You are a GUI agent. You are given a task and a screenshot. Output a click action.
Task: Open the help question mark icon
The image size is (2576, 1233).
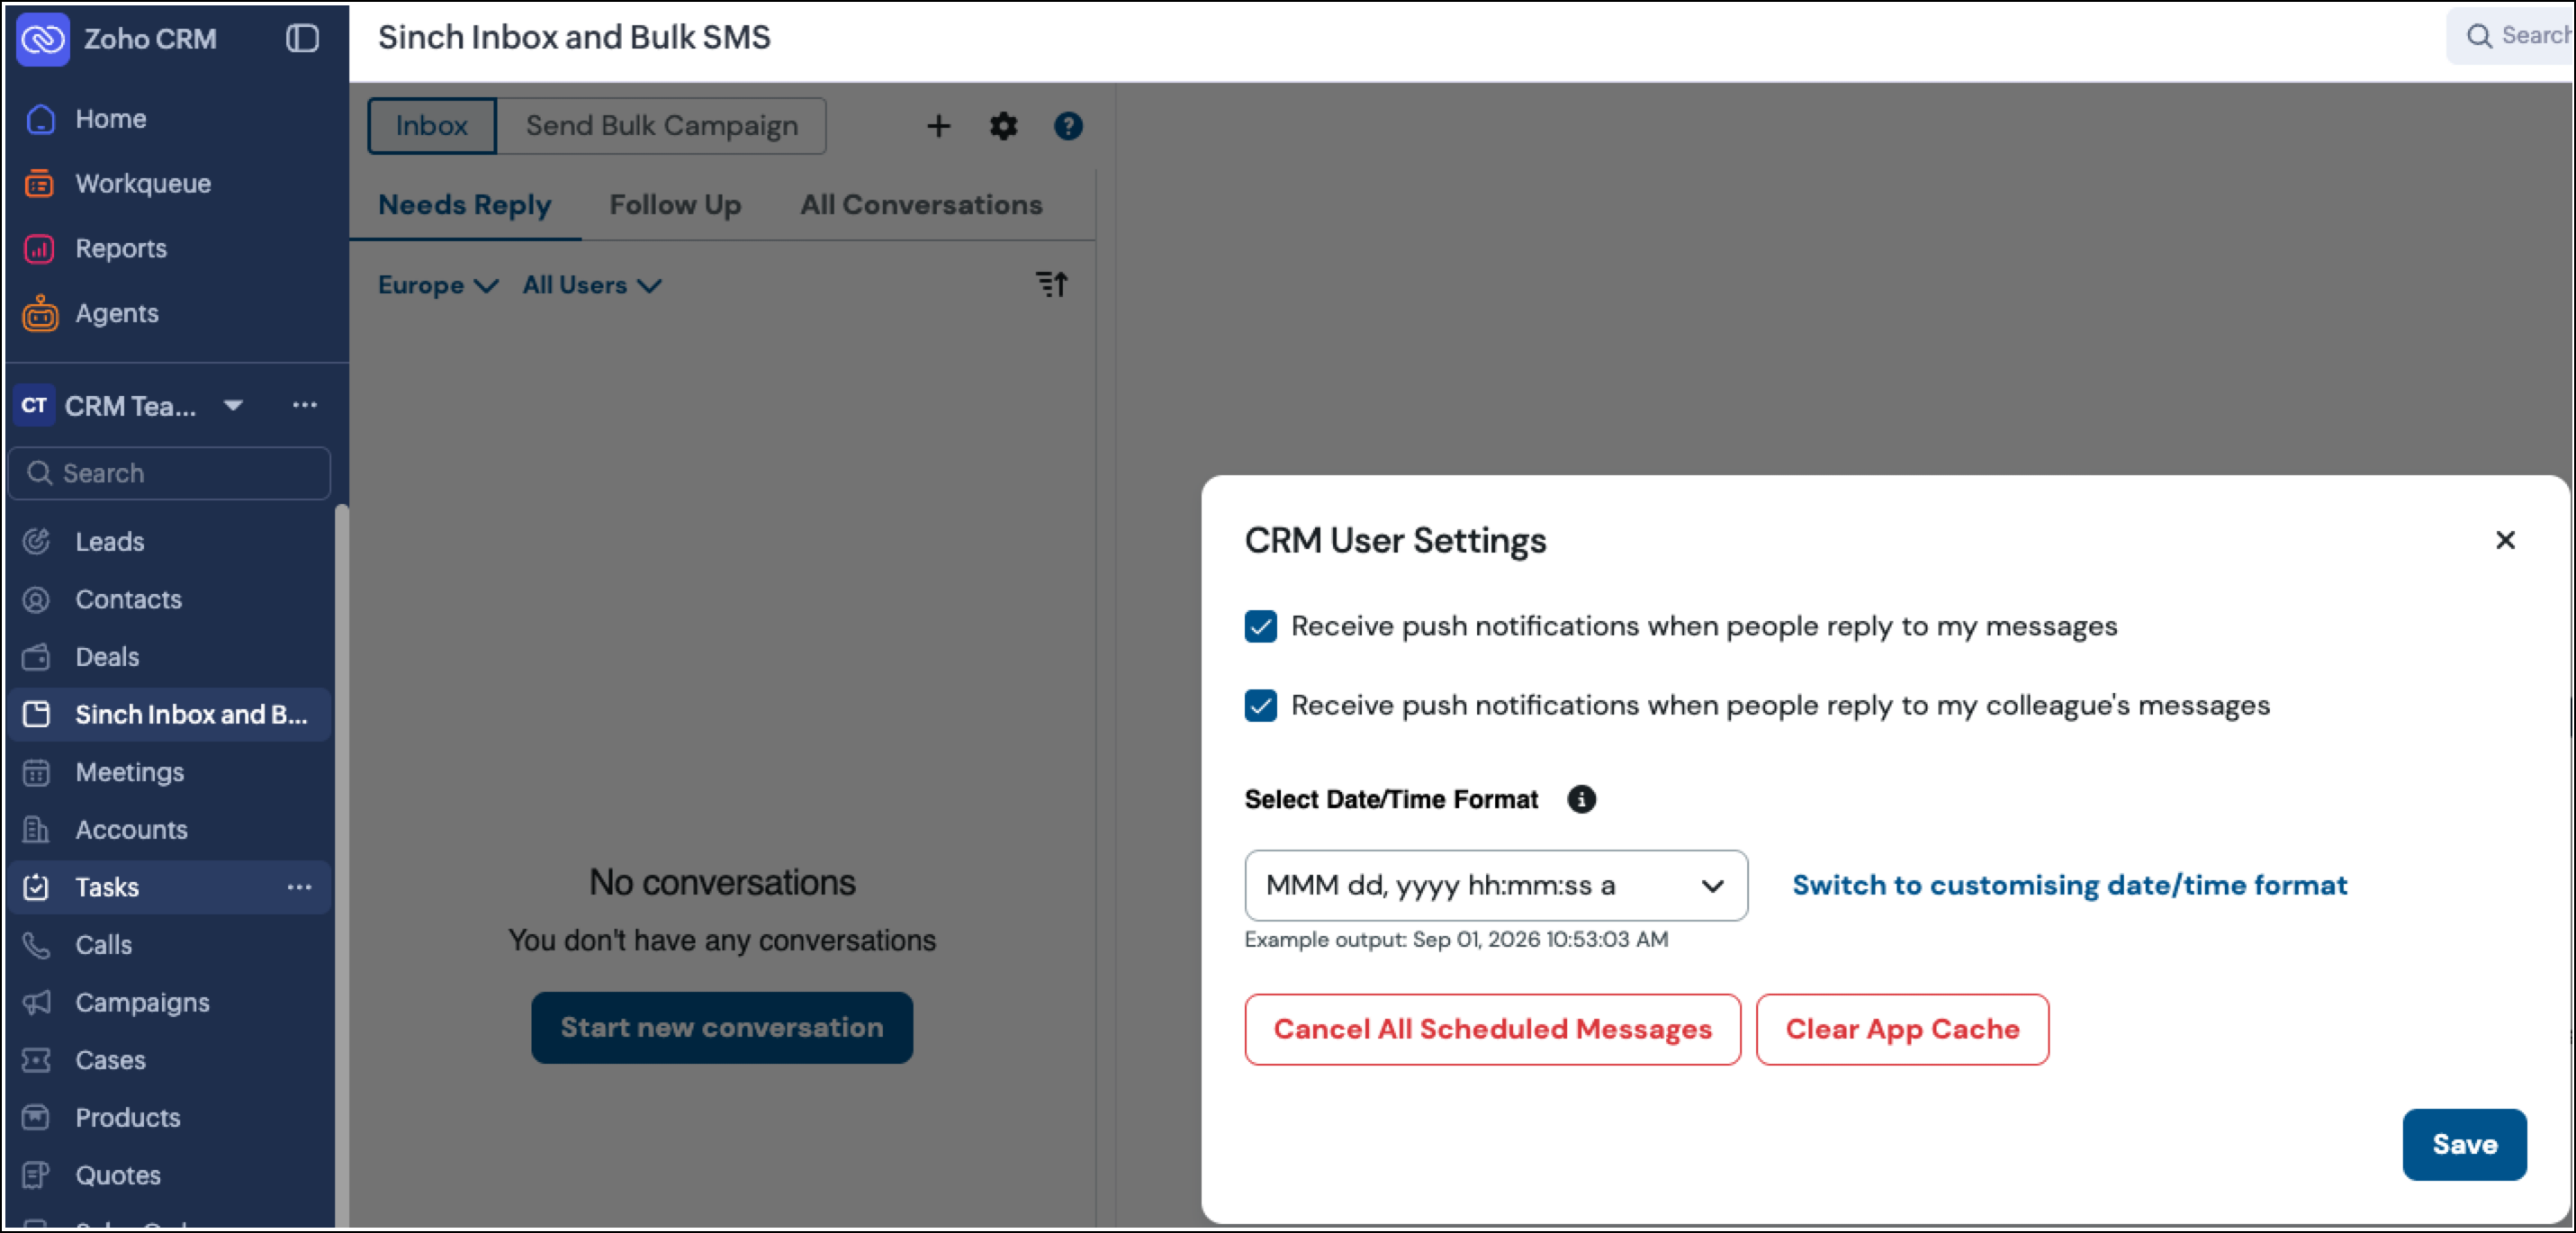pos(1068,126)
